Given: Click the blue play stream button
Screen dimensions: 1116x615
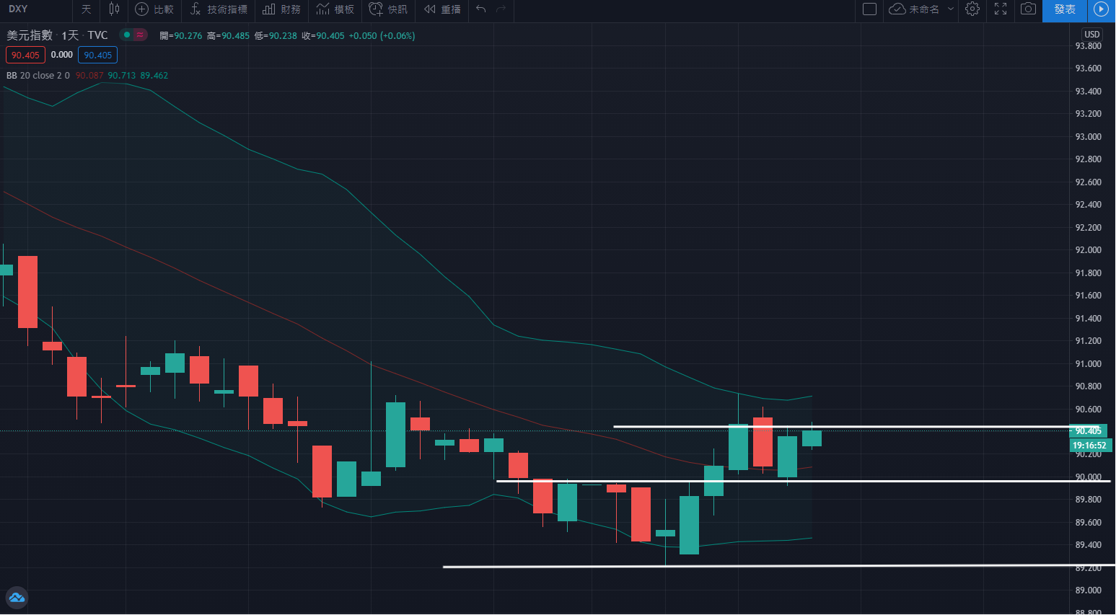Looking at the screenshot, I should [x=1101, y=9].
